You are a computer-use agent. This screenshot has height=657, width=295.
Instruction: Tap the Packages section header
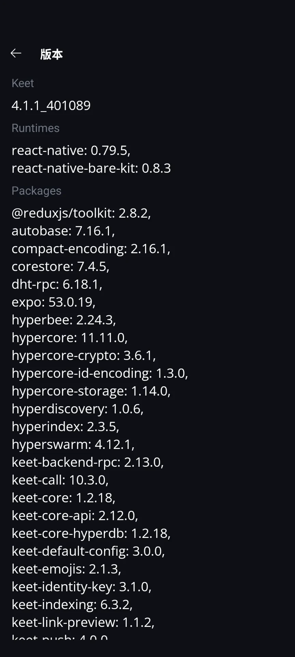37,191
